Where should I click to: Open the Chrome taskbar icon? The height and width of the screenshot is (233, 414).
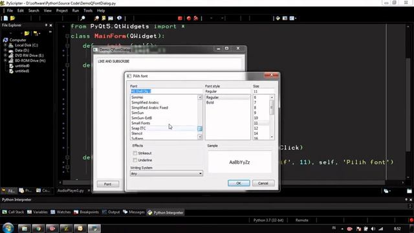click(38, 228)
